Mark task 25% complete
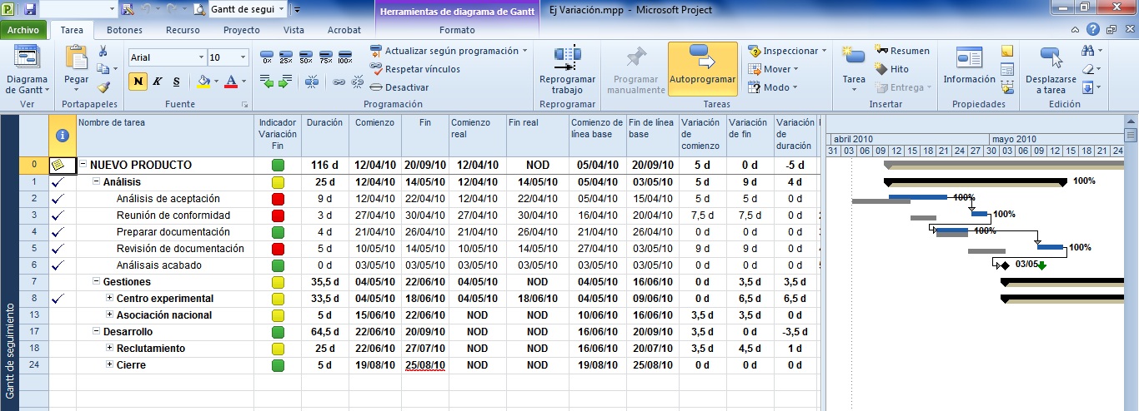The width and height of the screenshot is (1139, 411). tap(286, 57)
